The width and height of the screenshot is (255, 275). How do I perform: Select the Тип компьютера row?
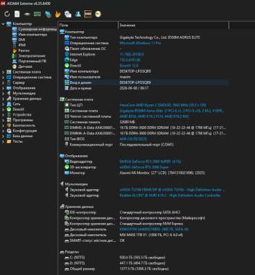pyautogui.click(x=146, y=37)
